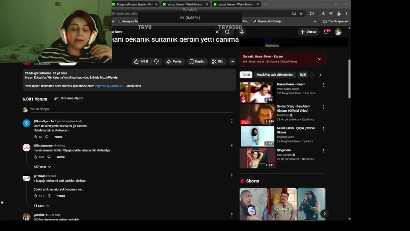Open options menu for Murat Kekilli video
This screenshot has width=410, height=231.
324,129
